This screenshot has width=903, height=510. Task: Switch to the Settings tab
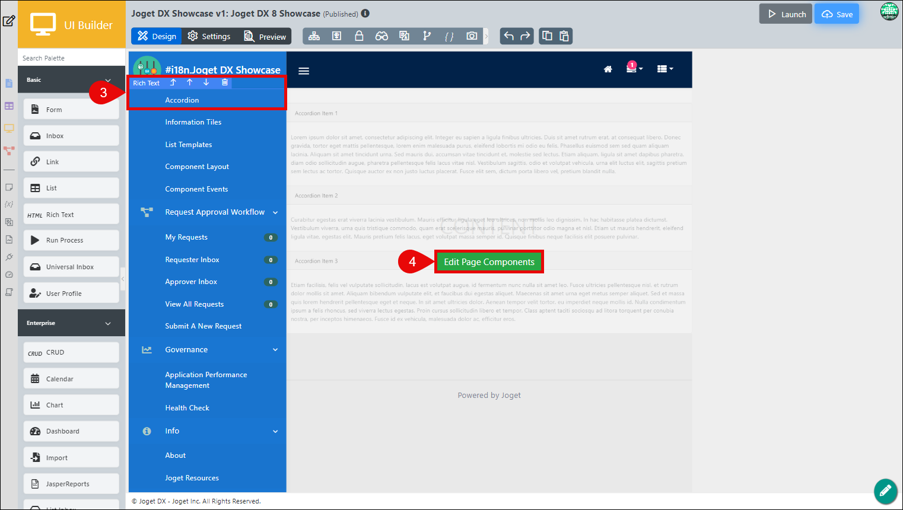coord(209,36)
